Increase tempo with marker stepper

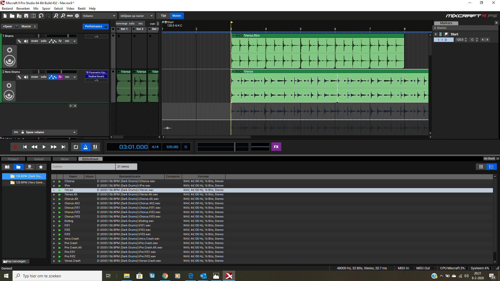466,39
